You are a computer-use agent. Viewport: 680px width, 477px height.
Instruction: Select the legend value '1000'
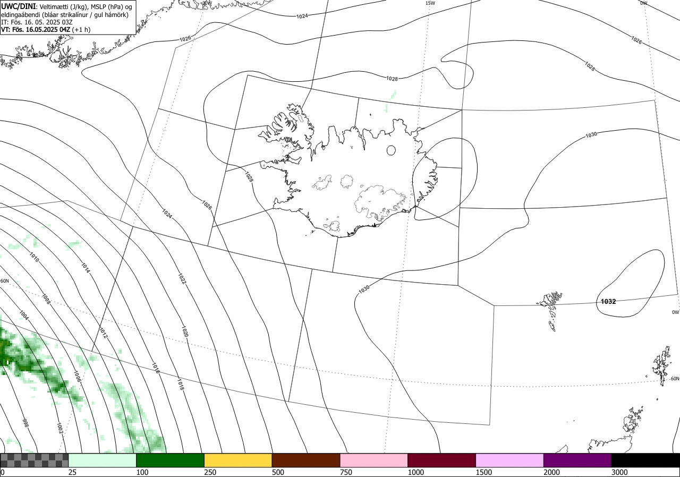point(416,472)
